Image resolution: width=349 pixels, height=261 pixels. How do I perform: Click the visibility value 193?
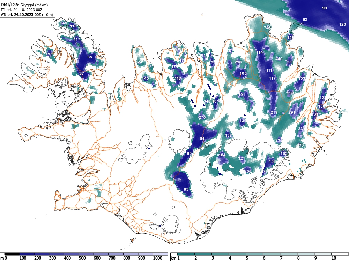click(x=49, y=54)
